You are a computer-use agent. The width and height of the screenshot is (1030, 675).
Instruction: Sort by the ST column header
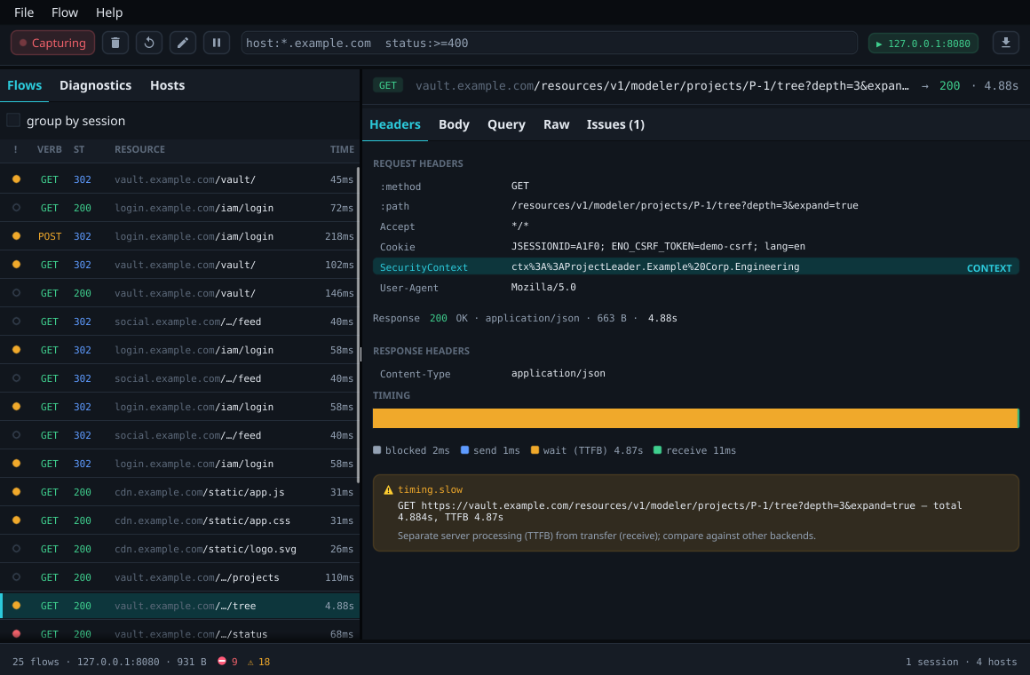pyautogui.click(x=79, y=149)
